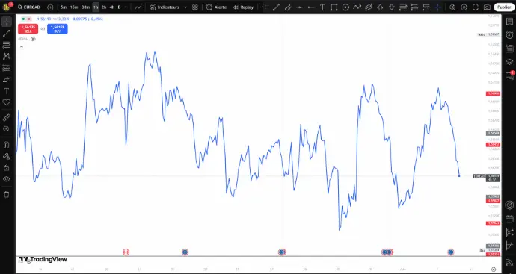This screenshot has width=516, height=274.
Task: Select the rectangle shape tool
Action: [334, 7]
